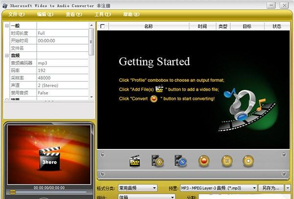
Task: Select the 声道 value 2 (Stereo)
Action: point(62,85)
